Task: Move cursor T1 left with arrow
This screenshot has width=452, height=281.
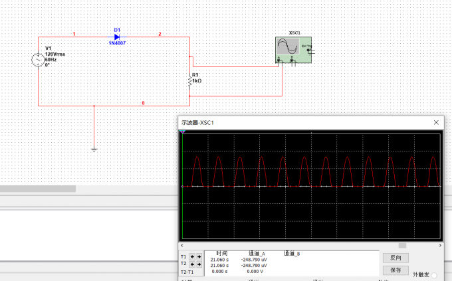Action: pos(192,256)
